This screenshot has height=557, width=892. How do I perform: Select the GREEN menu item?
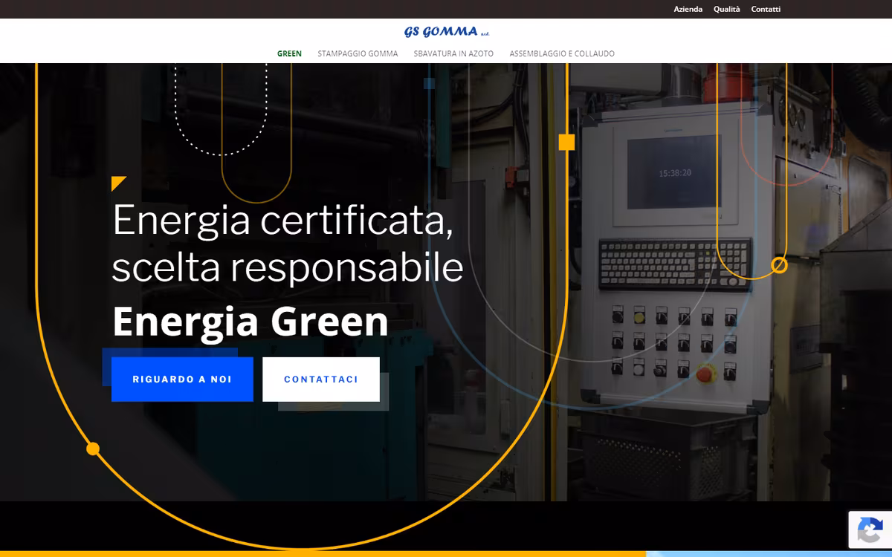tap(289, 53)
